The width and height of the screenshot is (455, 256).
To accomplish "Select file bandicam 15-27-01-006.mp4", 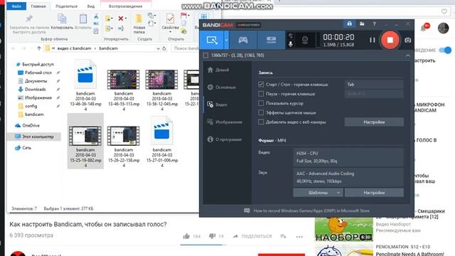I will [162, 142].
